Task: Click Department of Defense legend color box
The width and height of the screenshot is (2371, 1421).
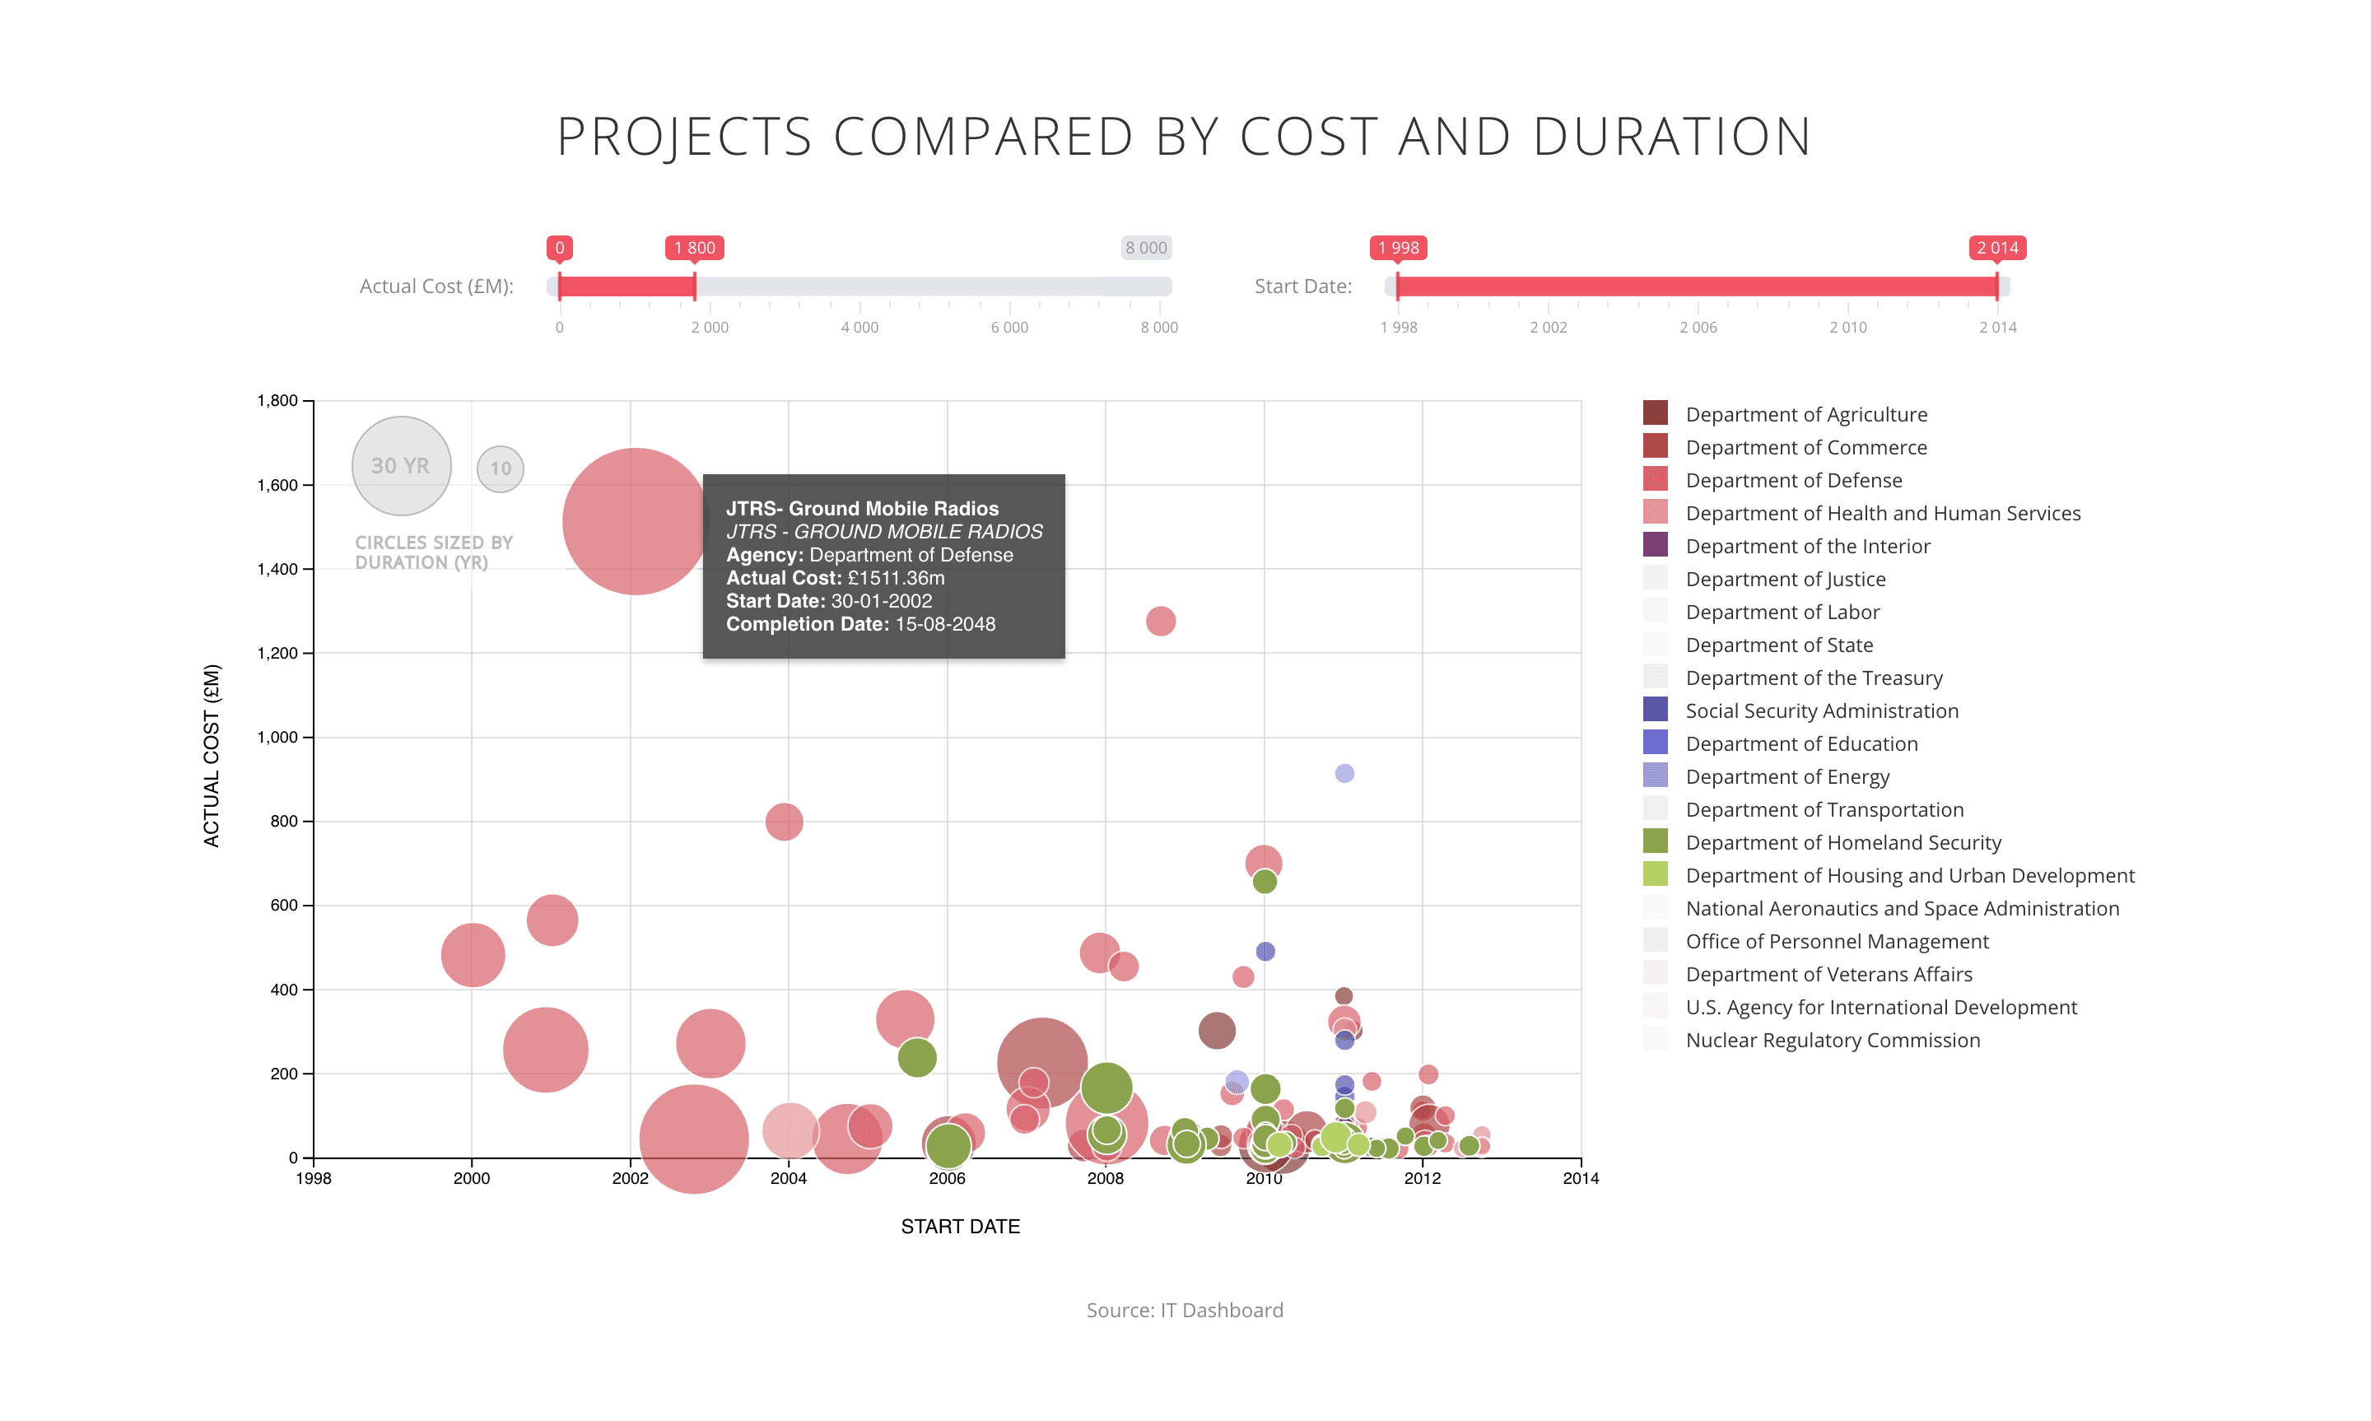Action: (x=1654, y=479)
